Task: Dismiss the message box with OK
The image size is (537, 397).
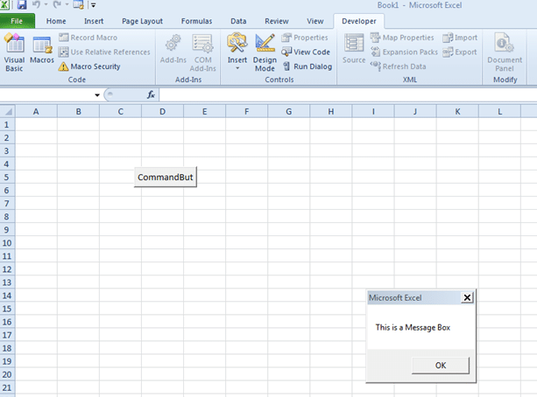Action: (x=441, y=366)
